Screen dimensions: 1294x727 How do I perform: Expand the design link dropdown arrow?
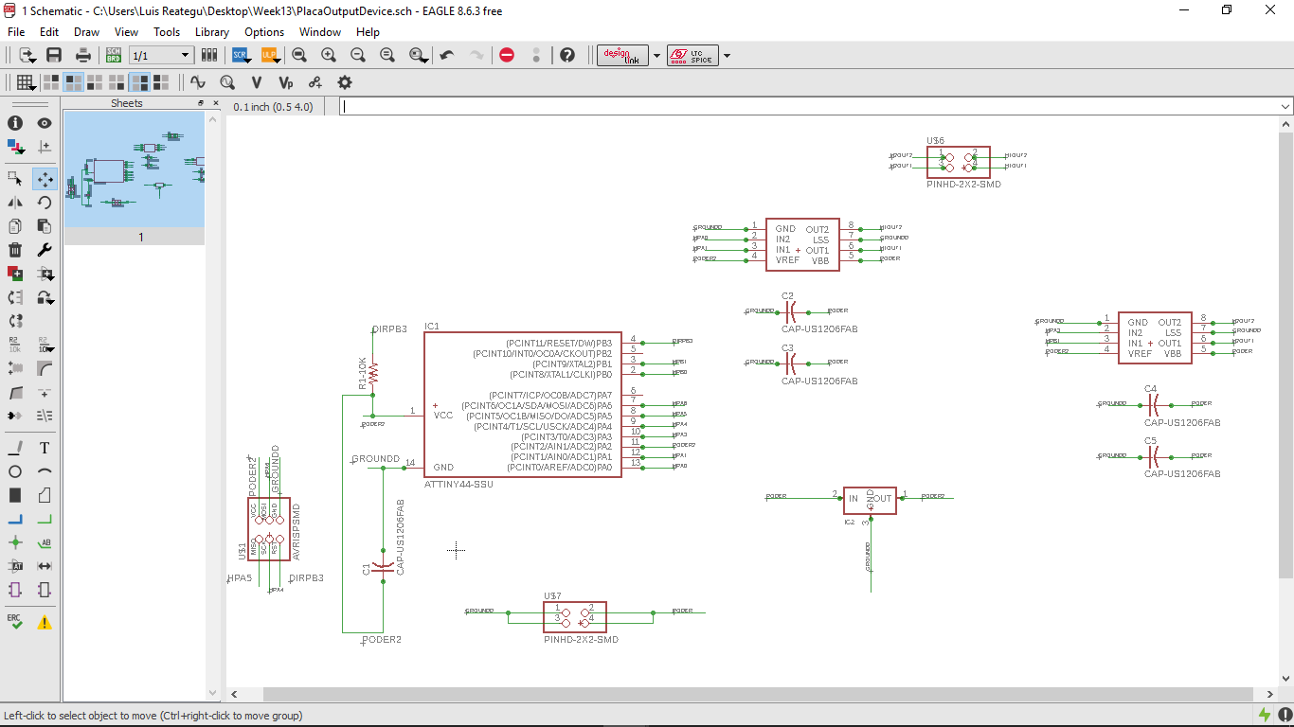tap(656, 56)
